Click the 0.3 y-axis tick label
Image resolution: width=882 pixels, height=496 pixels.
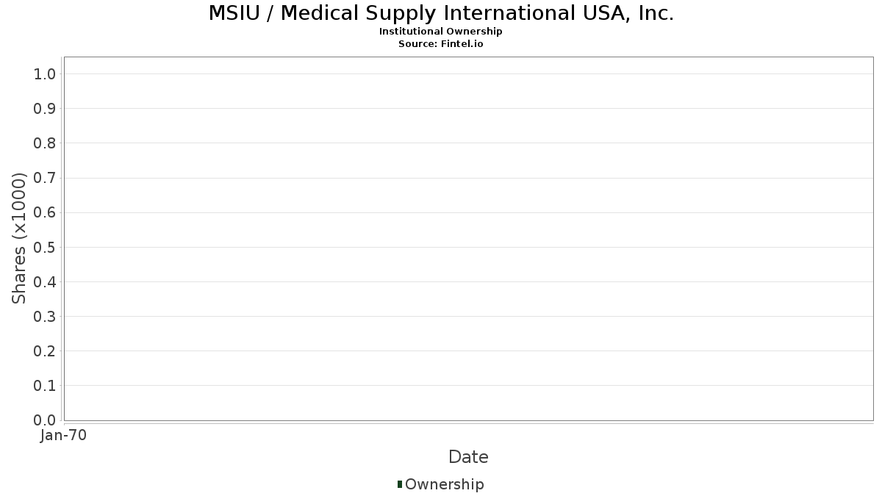coord(45,317)
